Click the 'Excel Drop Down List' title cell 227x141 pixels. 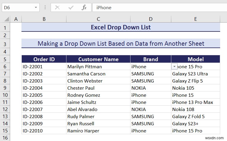(x=121, y=27)
